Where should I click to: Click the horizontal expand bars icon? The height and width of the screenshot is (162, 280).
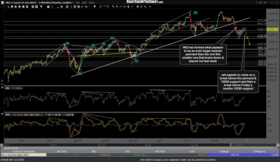click(x=128, y=7)
